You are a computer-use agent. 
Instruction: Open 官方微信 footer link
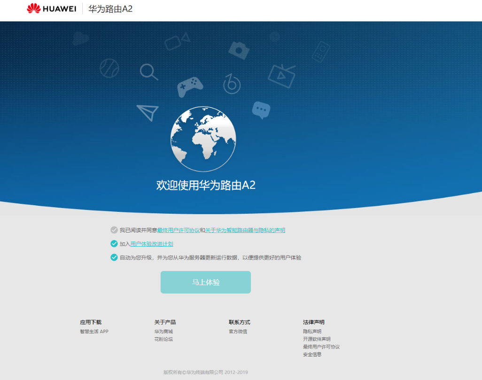coord(238,332)
